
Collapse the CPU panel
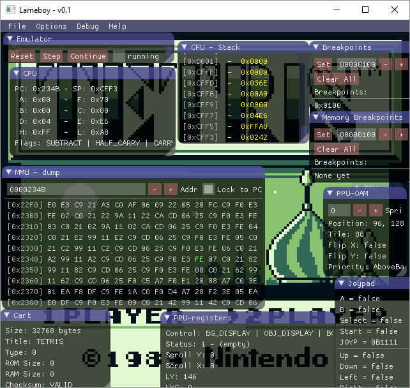[x=17, y=73]
